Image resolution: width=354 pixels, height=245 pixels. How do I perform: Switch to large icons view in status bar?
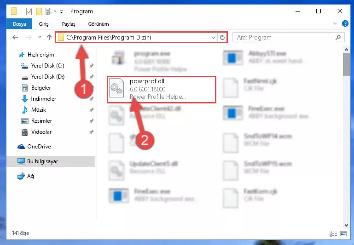pos(343,234)
